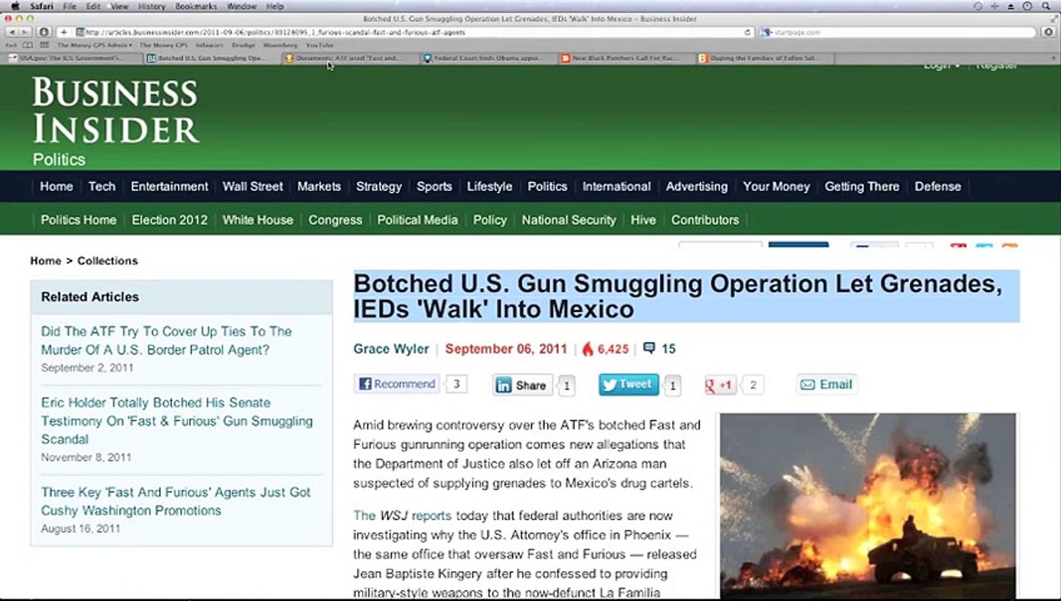The image size is (1061, 601).
Task: Click the startpage.com search field
Action: 898,32
